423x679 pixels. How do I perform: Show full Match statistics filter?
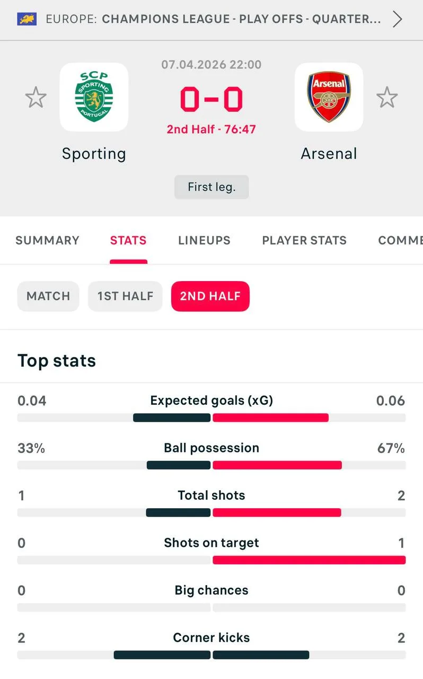pos(48,296)
